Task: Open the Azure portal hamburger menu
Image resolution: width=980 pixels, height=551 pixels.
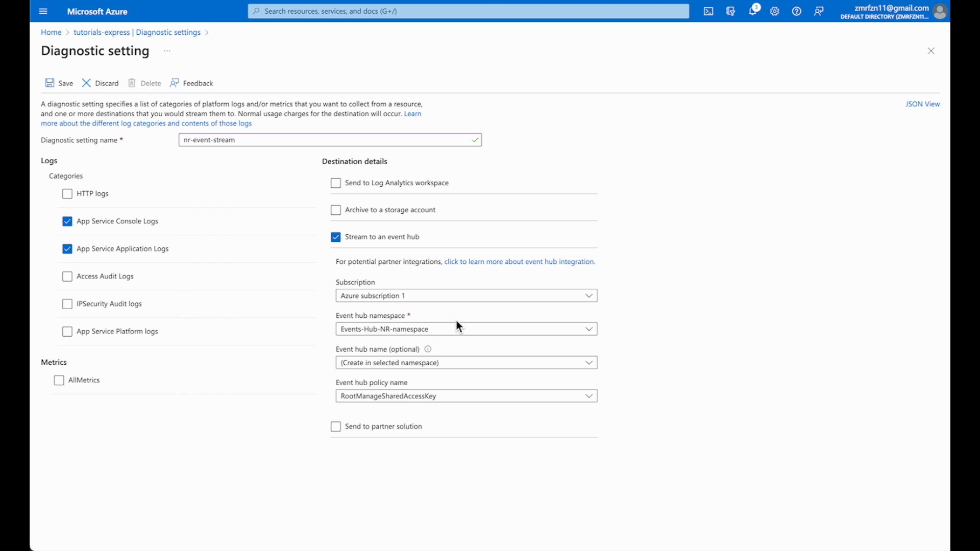Action: point(43,11)
